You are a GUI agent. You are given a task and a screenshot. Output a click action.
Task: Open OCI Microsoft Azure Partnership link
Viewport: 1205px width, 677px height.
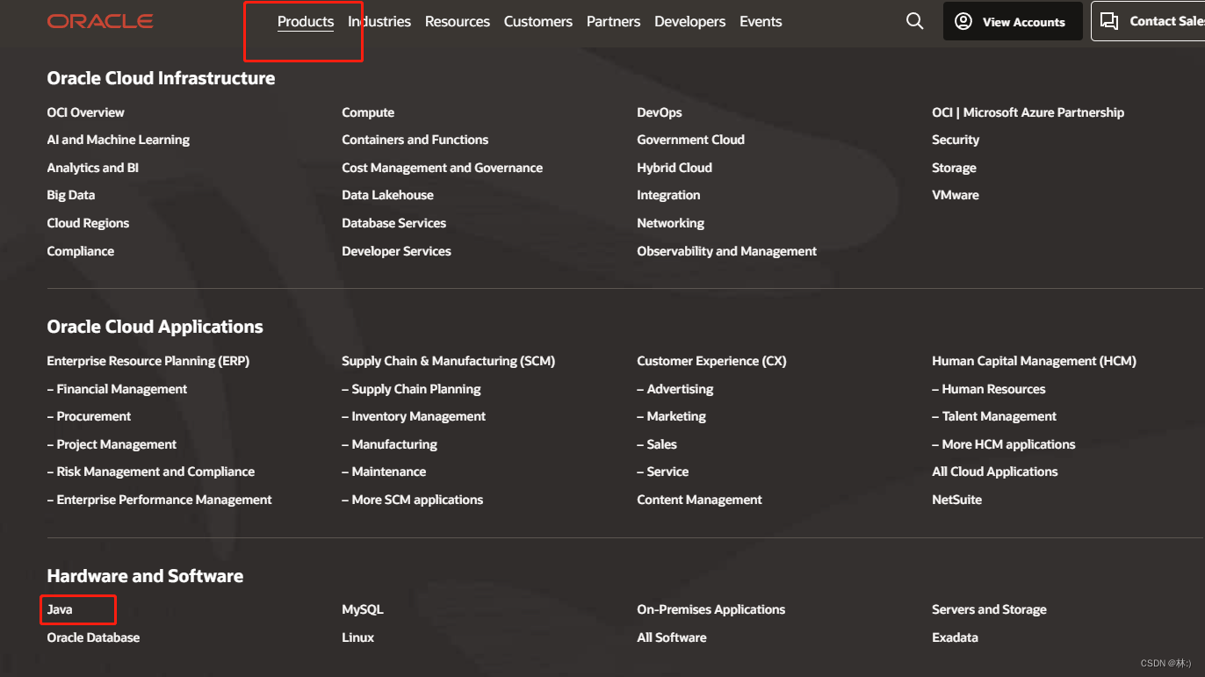(x=1028, y=112)
